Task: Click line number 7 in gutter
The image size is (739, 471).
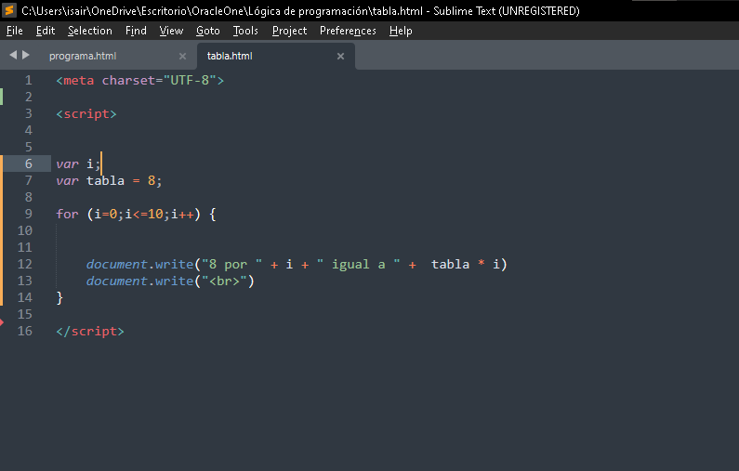Action: pos(29,181)
